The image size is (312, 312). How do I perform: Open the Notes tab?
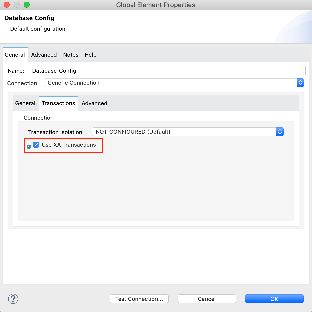coord(71,55)
